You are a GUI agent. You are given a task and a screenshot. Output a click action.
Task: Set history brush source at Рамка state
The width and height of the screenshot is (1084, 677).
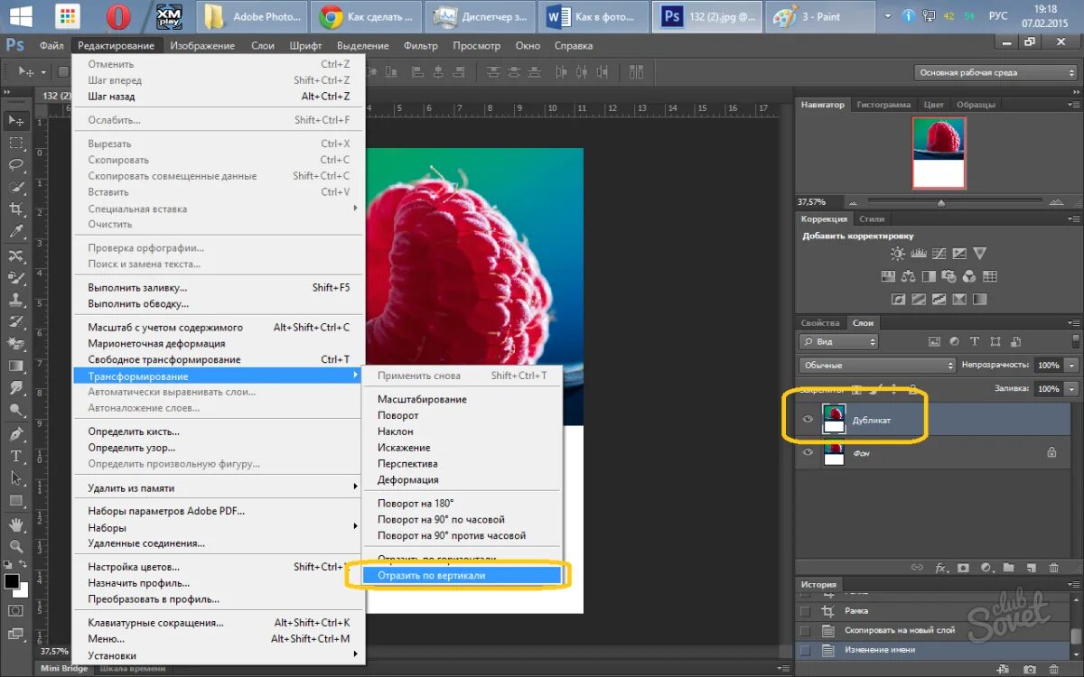pos(805,611)
